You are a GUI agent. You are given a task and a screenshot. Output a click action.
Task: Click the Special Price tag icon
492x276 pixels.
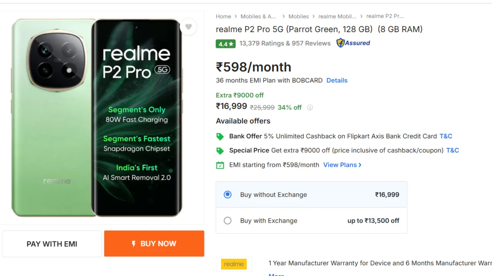pyautogui.click(x=220, y=150)
